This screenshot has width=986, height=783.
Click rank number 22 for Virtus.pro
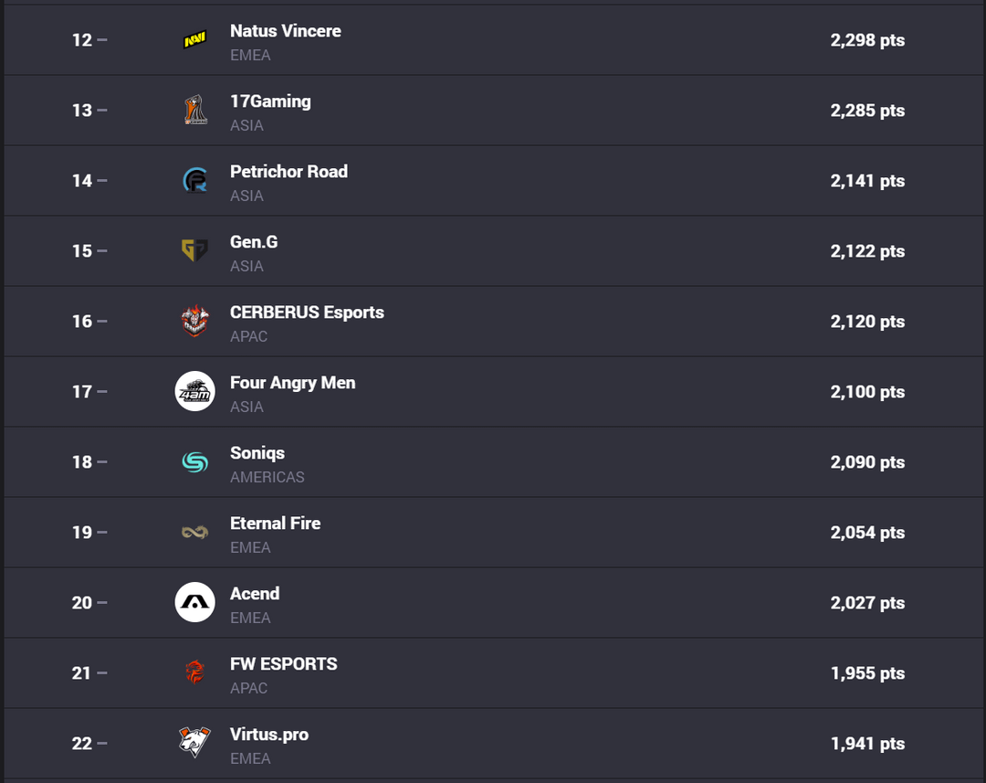[82, 744]
